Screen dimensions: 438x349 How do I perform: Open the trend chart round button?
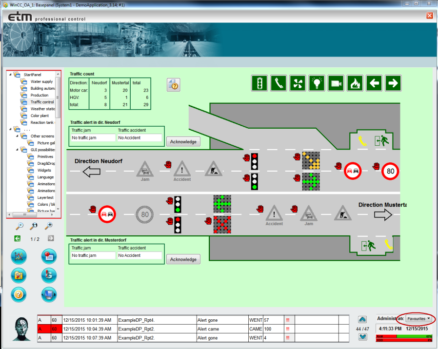pyautogui.click(x=19, y=256)
